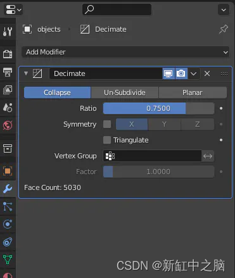Animate Ratio property dot
235x278 pixels.
point(221,108)
